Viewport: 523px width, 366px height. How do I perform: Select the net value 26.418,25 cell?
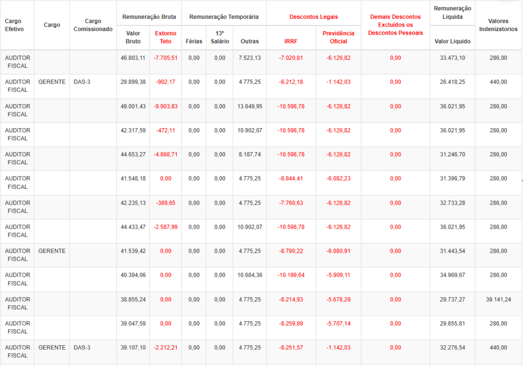coord(452,82)
